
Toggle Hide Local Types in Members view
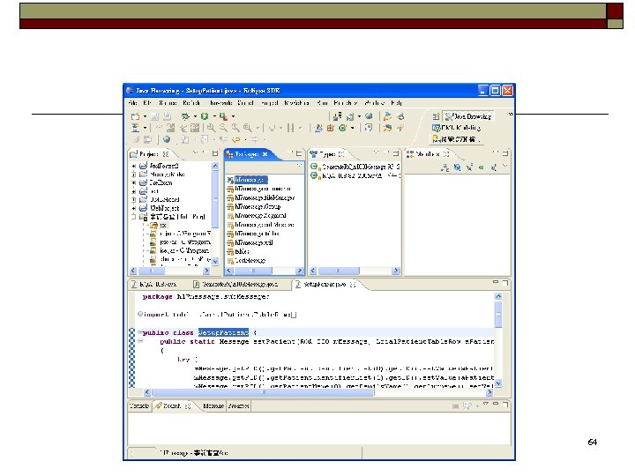[x=493, y=167]
